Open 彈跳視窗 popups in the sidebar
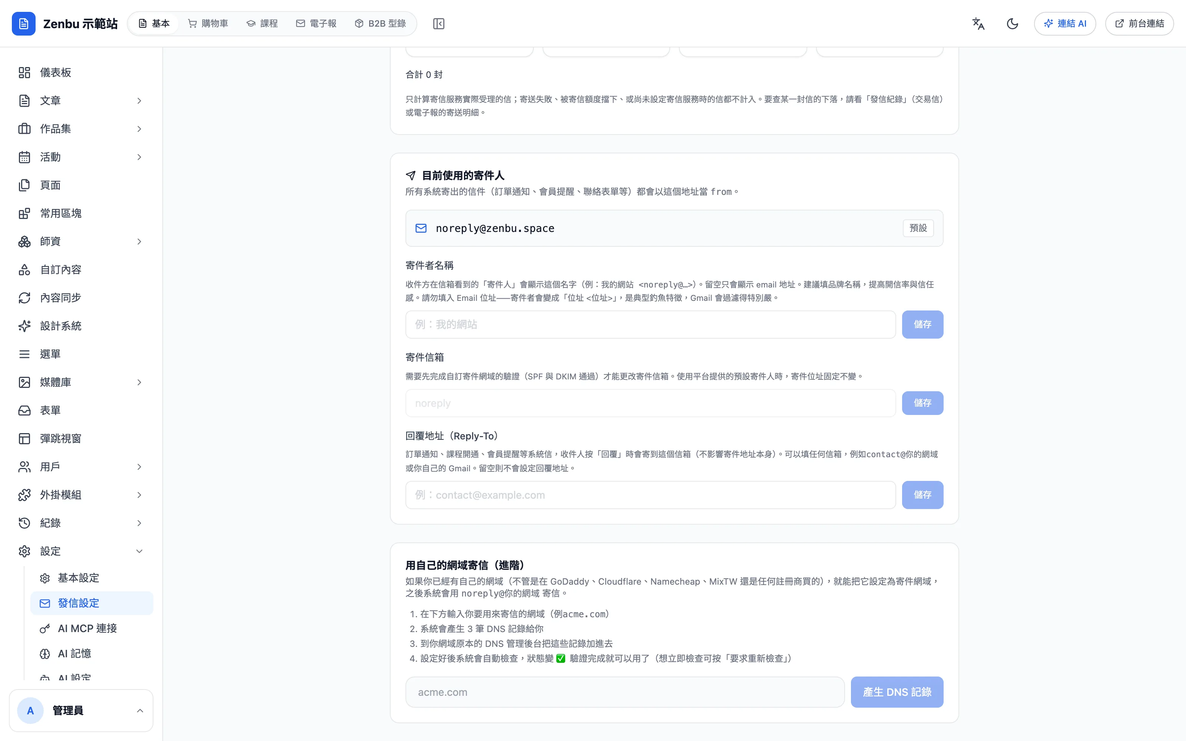This screenshot has width=1186, height=741. [82, 439]
